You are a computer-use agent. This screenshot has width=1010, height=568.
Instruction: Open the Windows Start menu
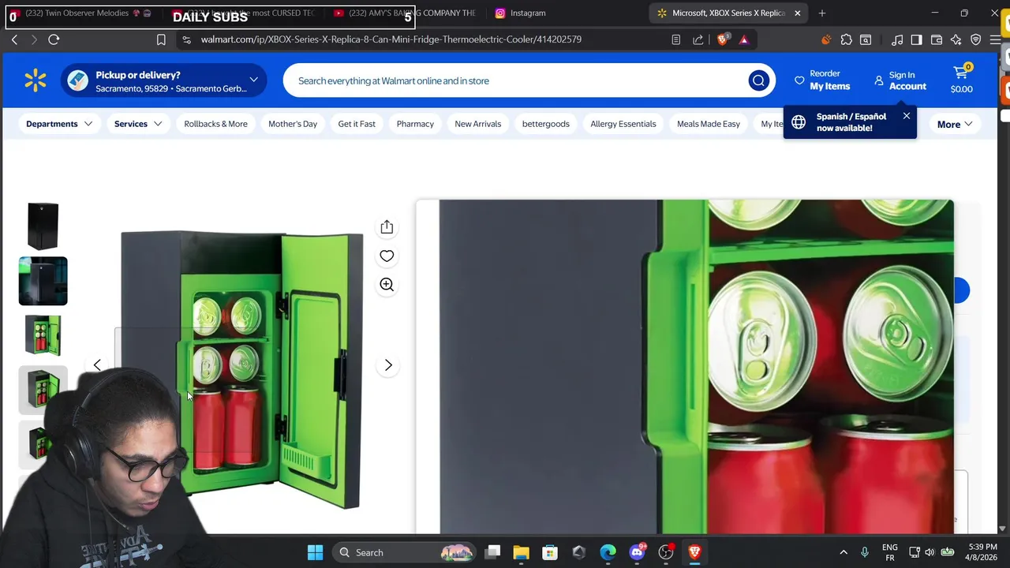point(315,552)
